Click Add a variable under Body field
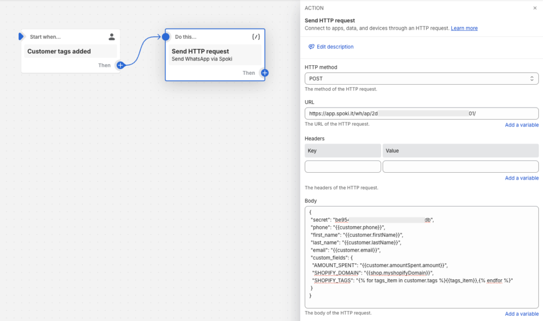The width and height of the screenshot is (543, 321). click(x=521, y=314)
